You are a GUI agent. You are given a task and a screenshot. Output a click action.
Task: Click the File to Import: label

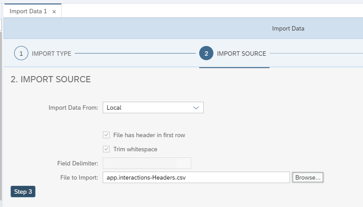pos(79,177)
